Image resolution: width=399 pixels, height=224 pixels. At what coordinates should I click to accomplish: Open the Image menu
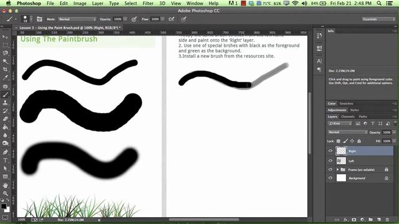80,3
